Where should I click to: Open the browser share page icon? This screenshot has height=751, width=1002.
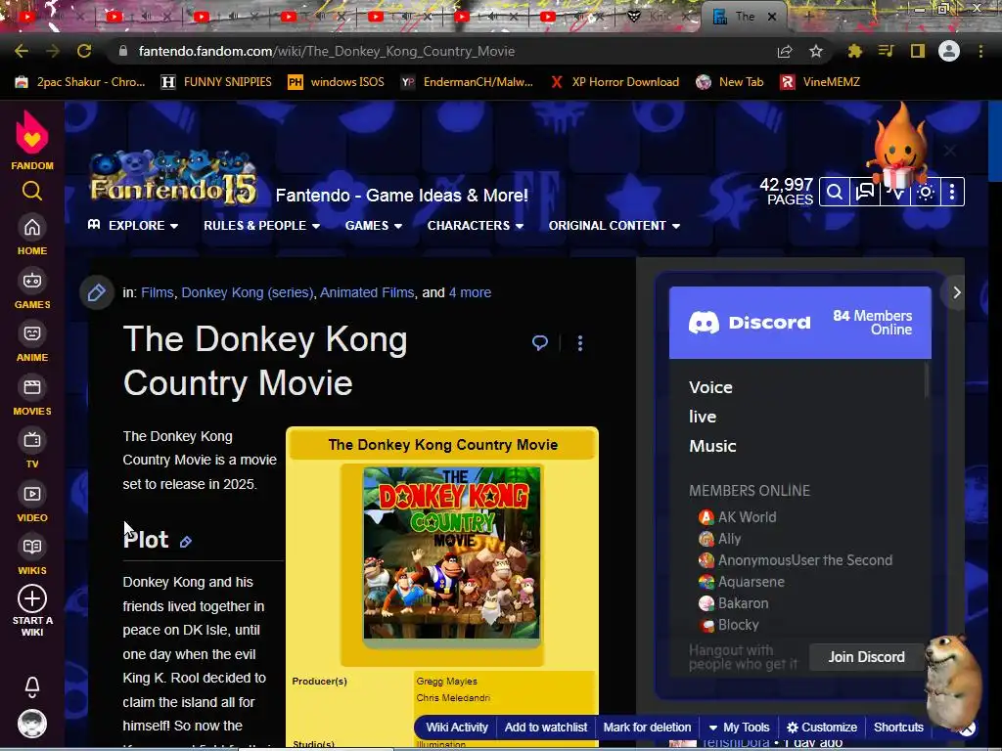pyautogui.click(x=785, y=51)
